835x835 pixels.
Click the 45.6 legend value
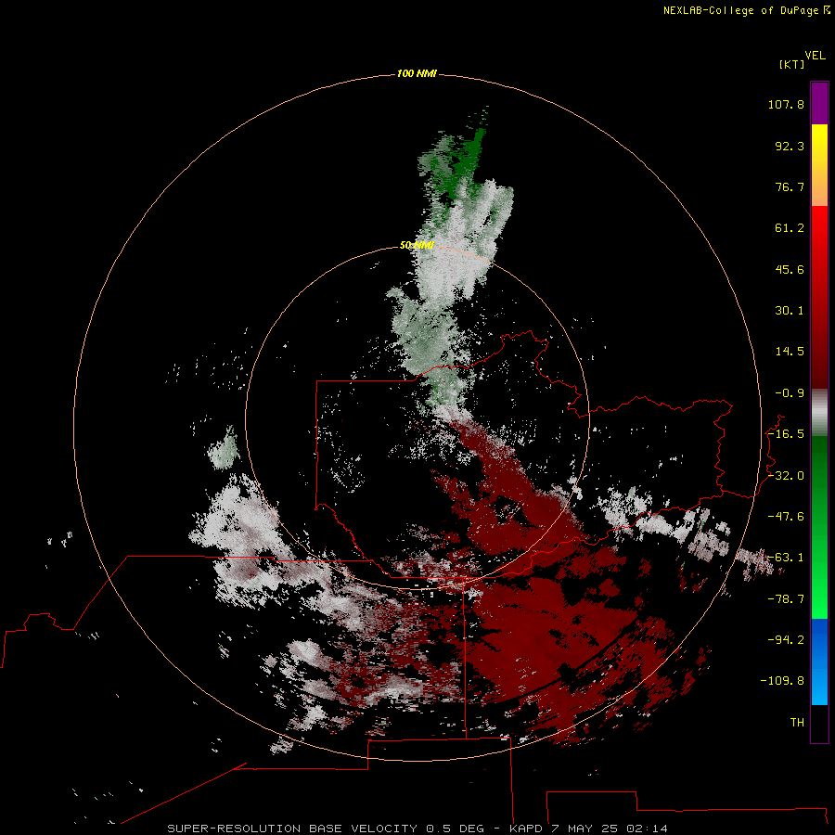click(790, 269)
